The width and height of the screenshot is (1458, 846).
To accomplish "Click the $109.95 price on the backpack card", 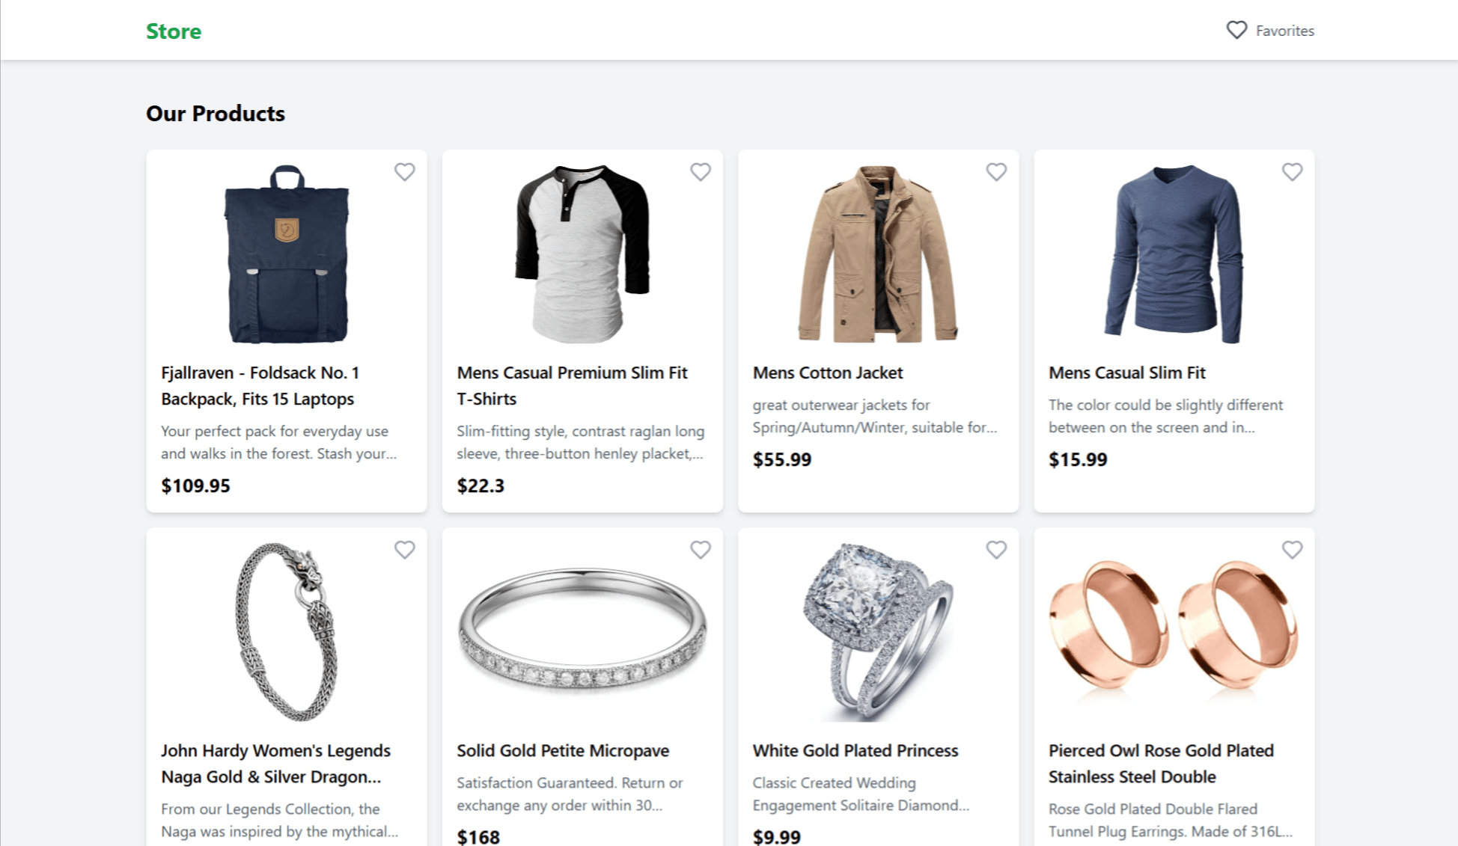I will click(195, 485).
